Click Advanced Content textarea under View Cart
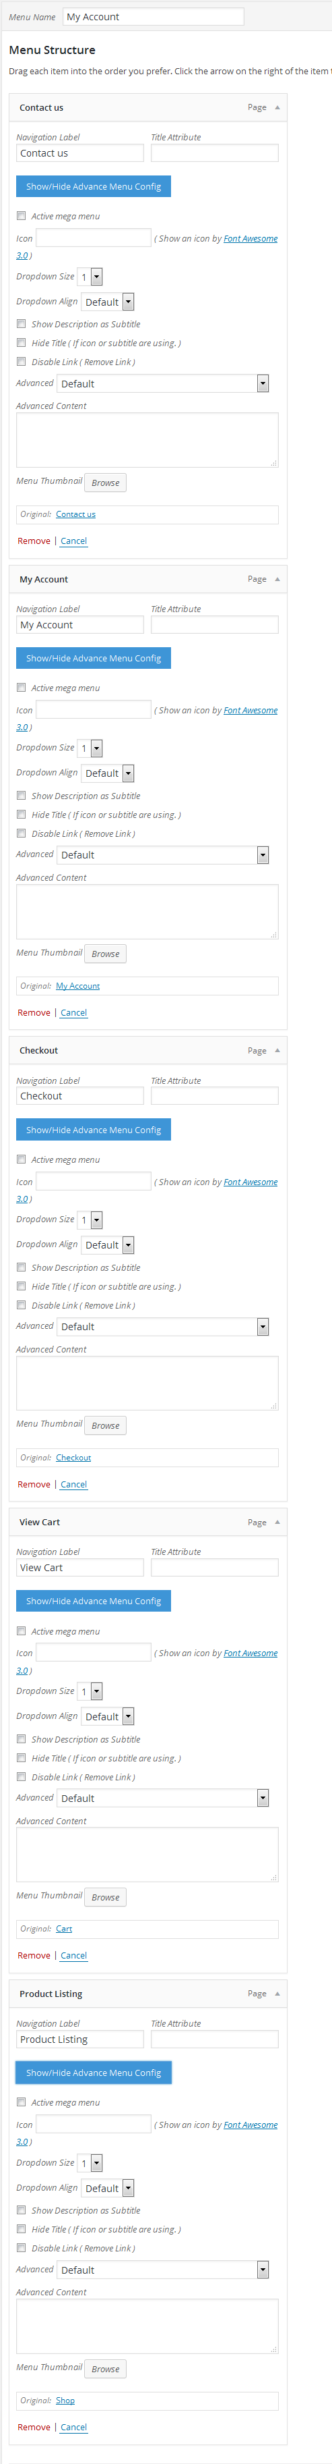This screenshot has width=332, height=2464. pyautogui.click(x=147, y=1855)
